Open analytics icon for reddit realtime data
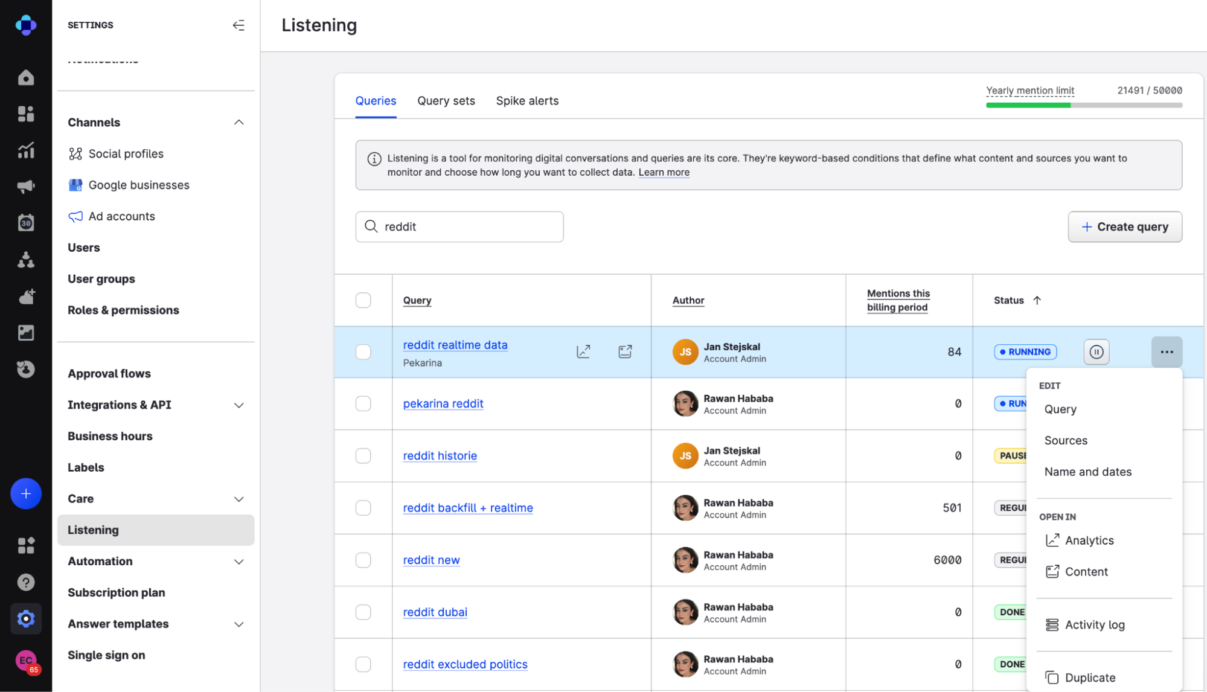This screenshot has height=692, width=1207. [x=583, y=351]
